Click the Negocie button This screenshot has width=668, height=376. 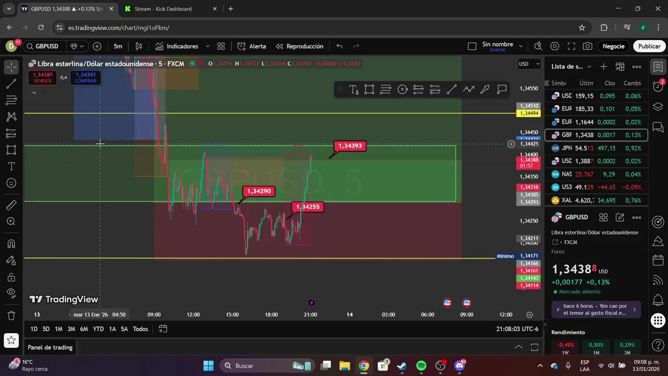tap(613, 46)
